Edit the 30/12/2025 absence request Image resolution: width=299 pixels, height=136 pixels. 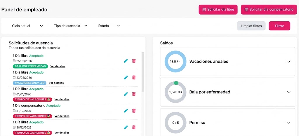(126, 127)
